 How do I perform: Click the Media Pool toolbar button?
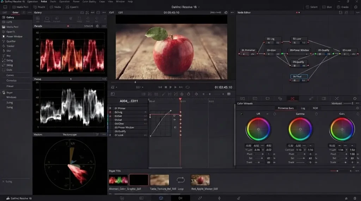(20, 7)
